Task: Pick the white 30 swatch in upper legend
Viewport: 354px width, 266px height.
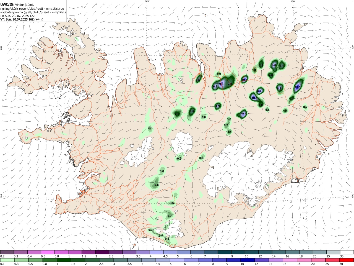Action: 347,252
